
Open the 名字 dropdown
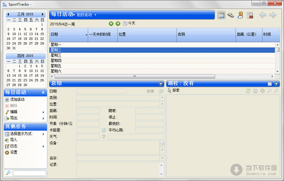tap(162, 158)
